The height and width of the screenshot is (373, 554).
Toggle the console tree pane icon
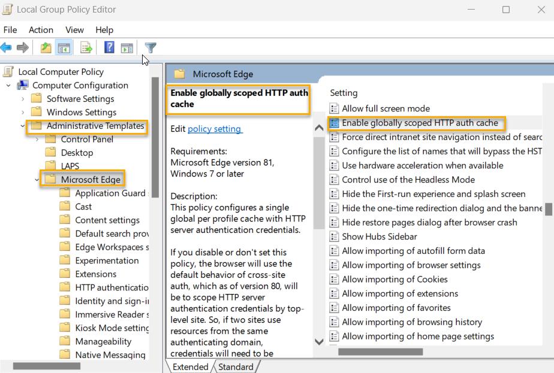tap(64, 47)
